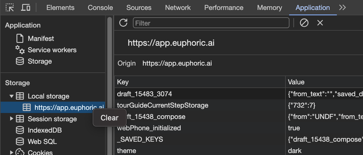Open Service workers section
Viewport: 363px width, 155px height.
[x=52, y=50]
